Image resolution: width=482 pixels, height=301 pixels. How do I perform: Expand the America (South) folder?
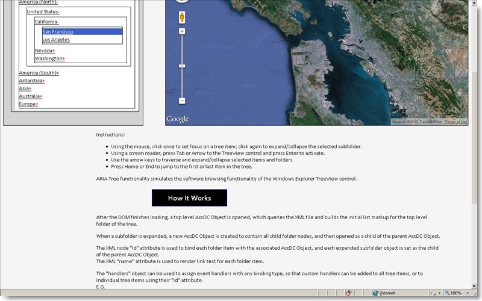pos(39,73)
